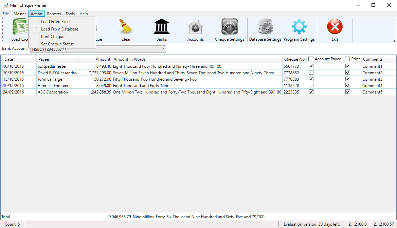This screenshot has height=228, width=397.
Task: Check Account Payee for Henri La Fontaine
Action: 311,85
